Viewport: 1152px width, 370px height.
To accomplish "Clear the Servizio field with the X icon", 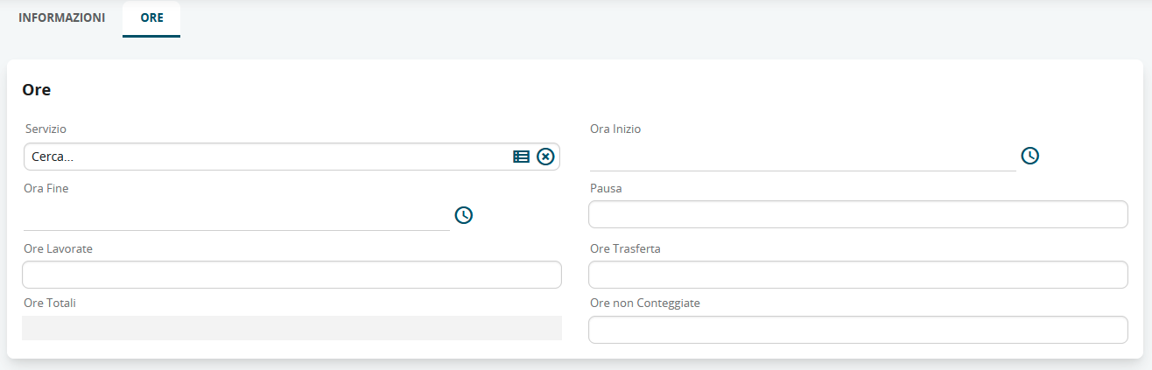I will click(x=545, y=157).
